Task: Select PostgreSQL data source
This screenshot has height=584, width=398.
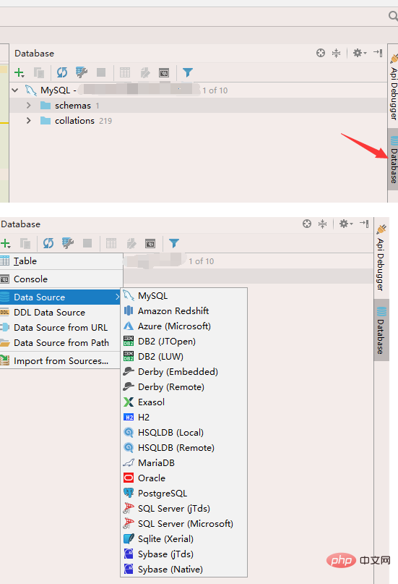Action: 184,494
